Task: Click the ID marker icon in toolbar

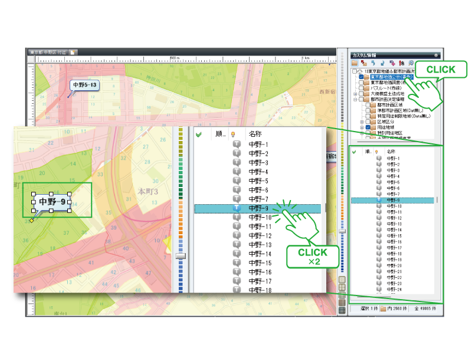Action: tap(392, 63)
